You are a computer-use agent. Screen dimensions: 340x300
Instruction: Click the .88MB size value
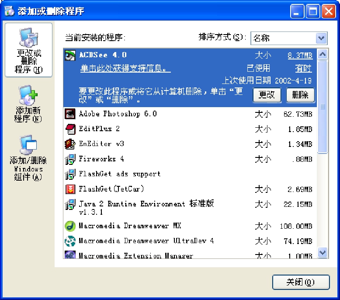coord(302,160)
